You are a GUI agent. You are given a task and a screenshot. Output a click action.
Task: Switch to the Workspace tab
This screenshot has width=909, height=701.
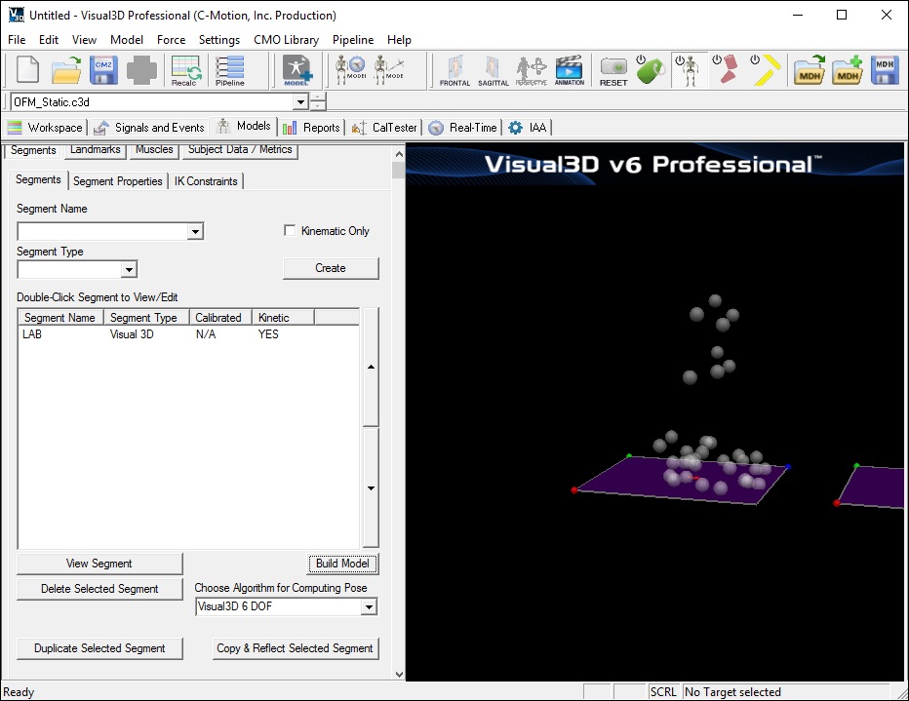pos(45,128)
